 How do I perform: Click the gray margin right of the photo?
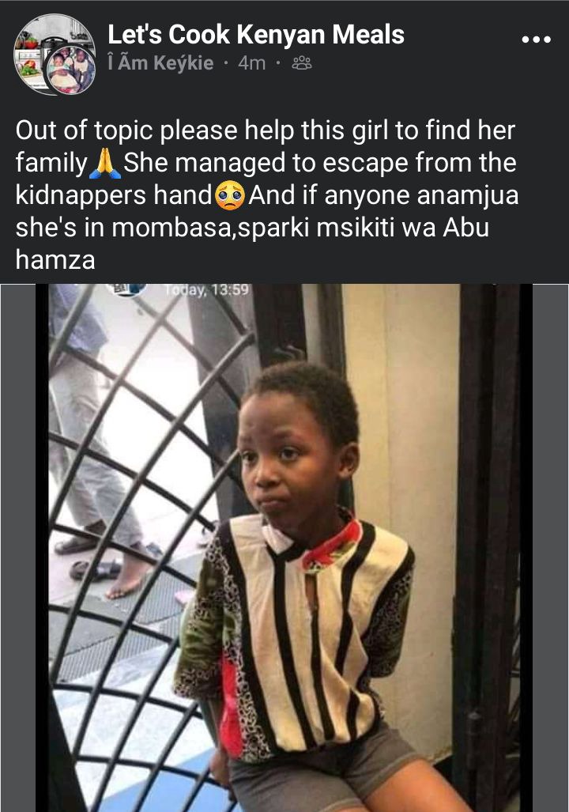[551, 547]
